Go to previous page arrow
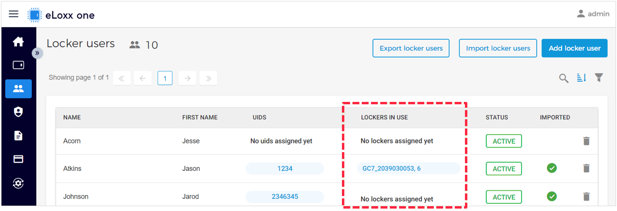Screen dimensions: 617x211 pos(142,78)
